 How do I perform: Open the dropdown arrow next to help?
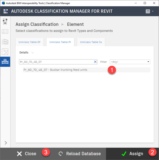click(153, 12)
